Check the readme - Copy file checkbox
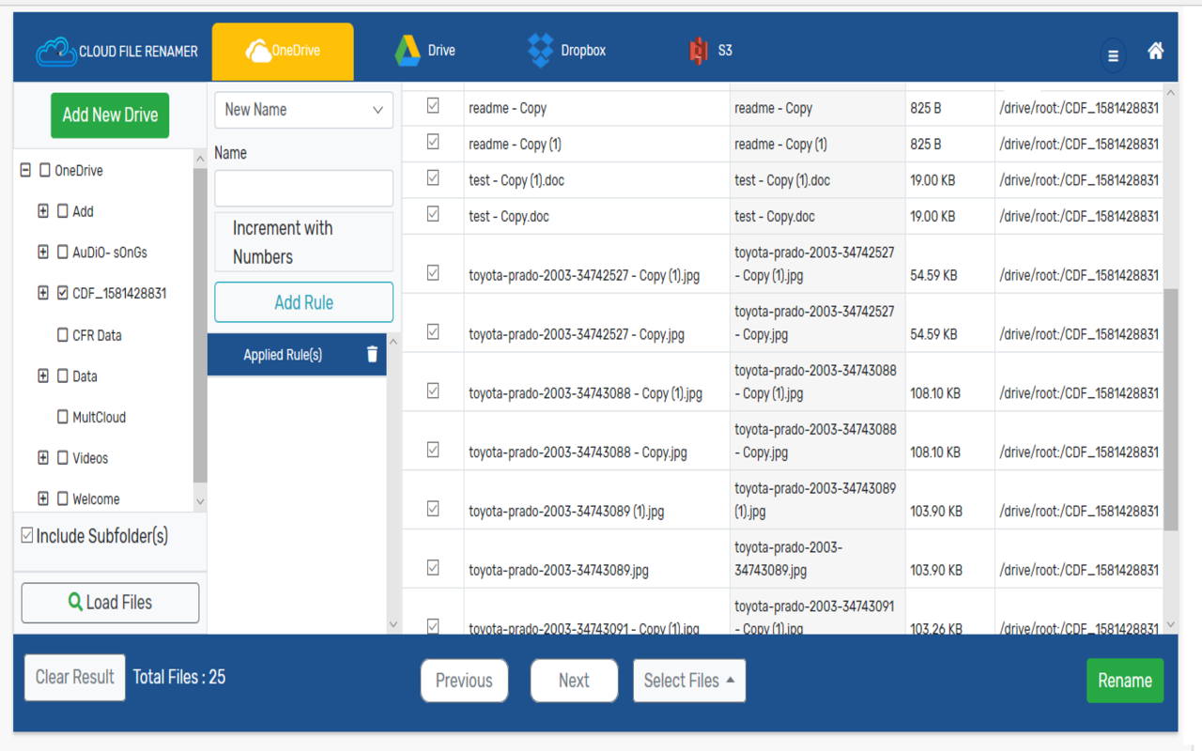This screenshot has height=751, width=1202. click(432, 107)
